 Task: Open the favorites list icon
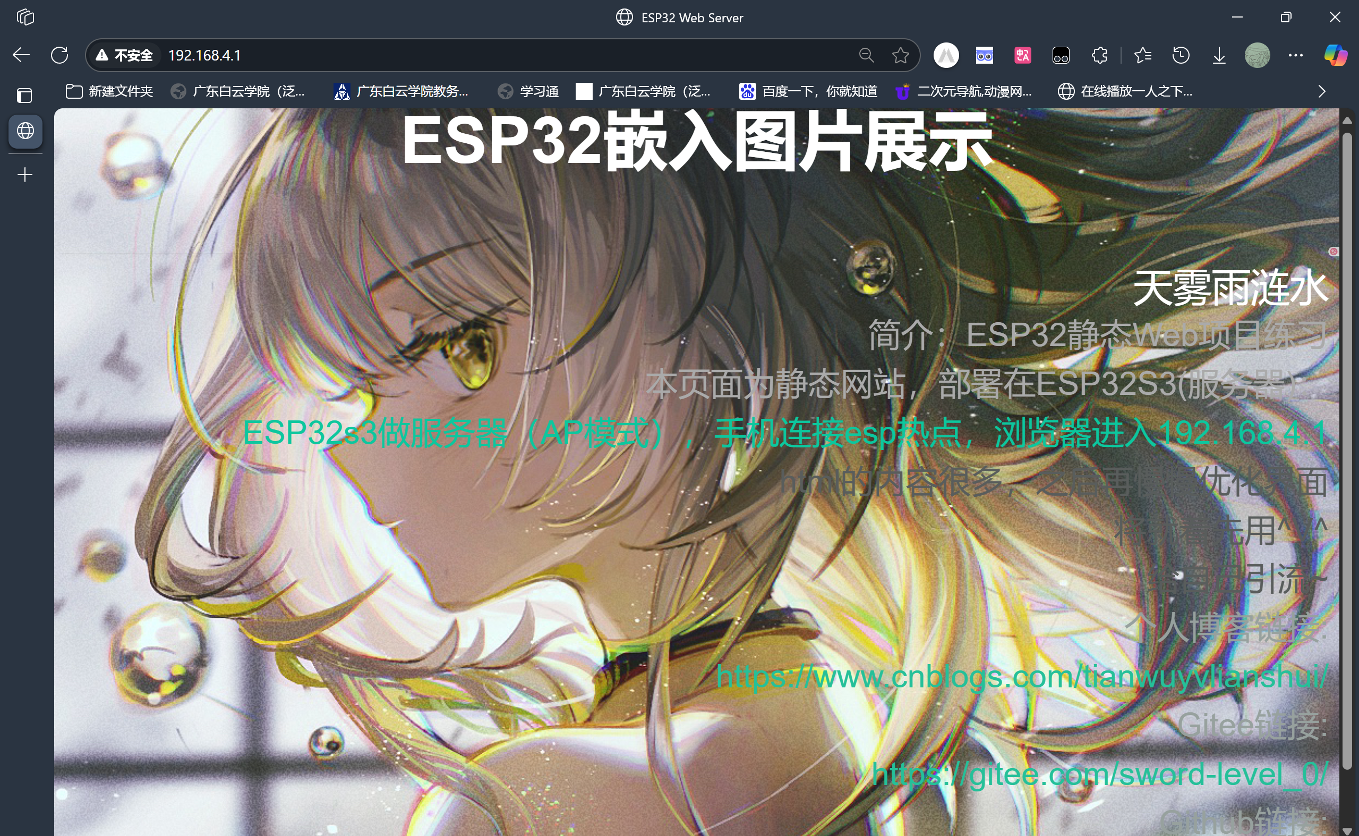1142,55
